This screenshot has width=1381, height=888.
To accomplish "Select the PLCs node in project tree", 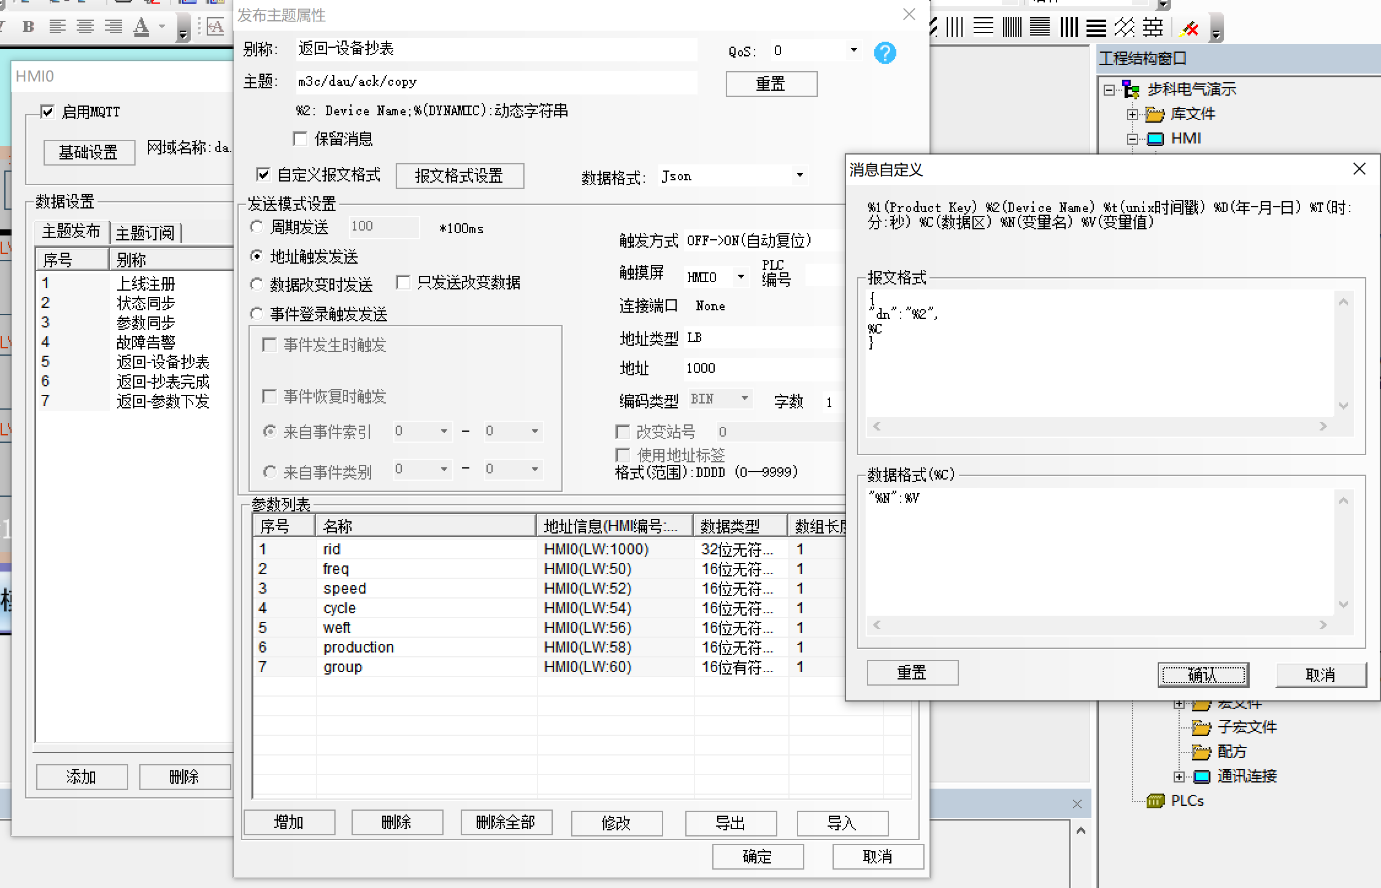I will point(1187,800).
